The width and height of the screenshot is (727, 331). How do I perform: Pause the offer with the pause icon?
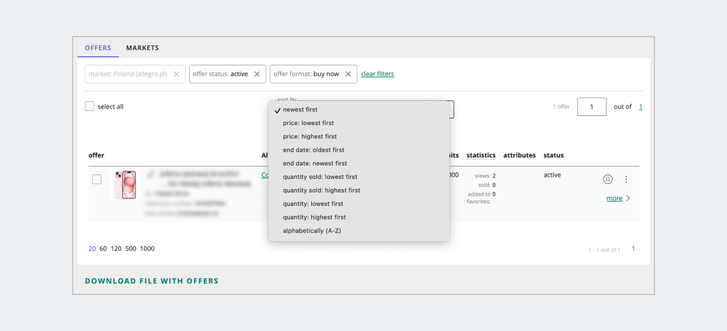pyautogui.click(x=608, y=179)
